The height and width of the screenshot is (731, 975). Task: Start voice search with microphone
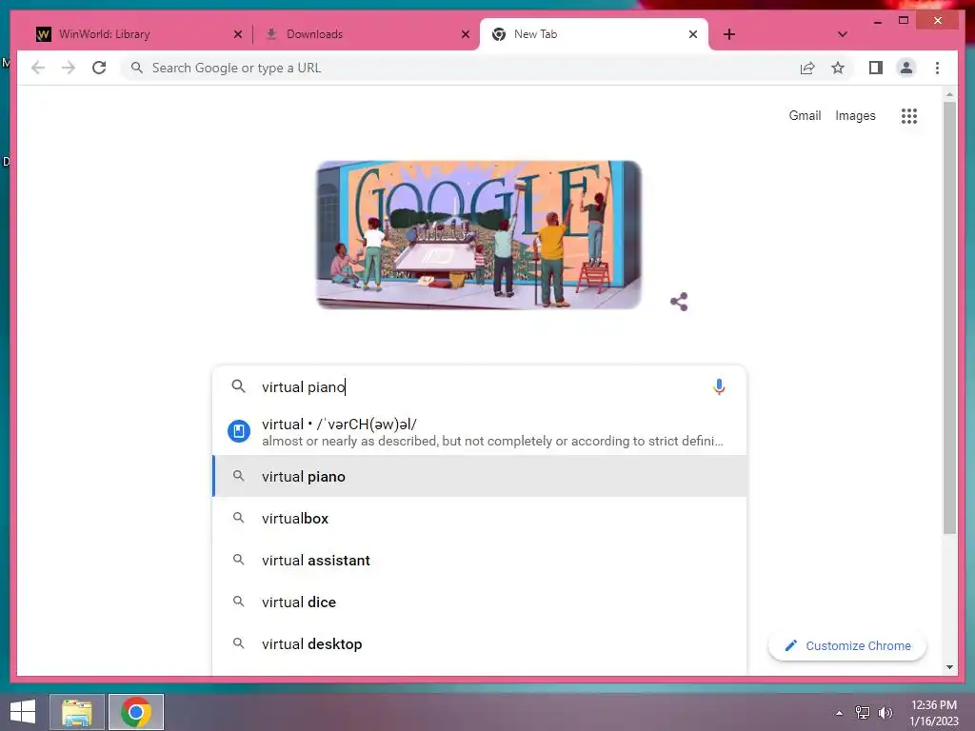coord(719,386)
